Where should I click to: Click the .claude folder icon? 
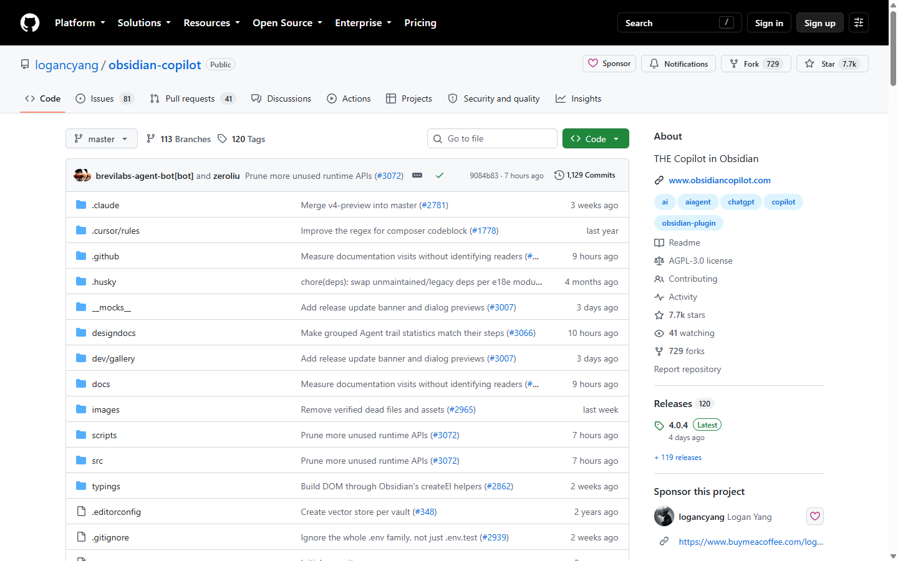point(81,205)
